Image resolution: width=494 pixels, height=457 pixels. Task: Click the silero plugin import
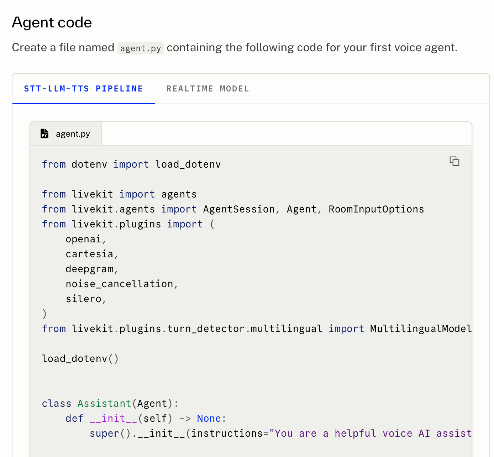84,299
